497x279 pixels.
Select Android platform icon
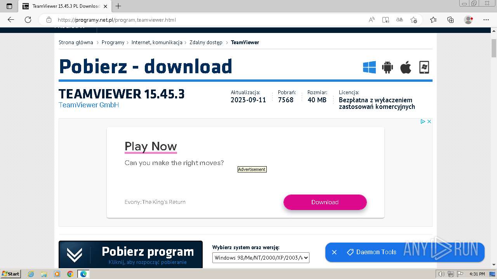pyautogui.click(x=388, y=67)
